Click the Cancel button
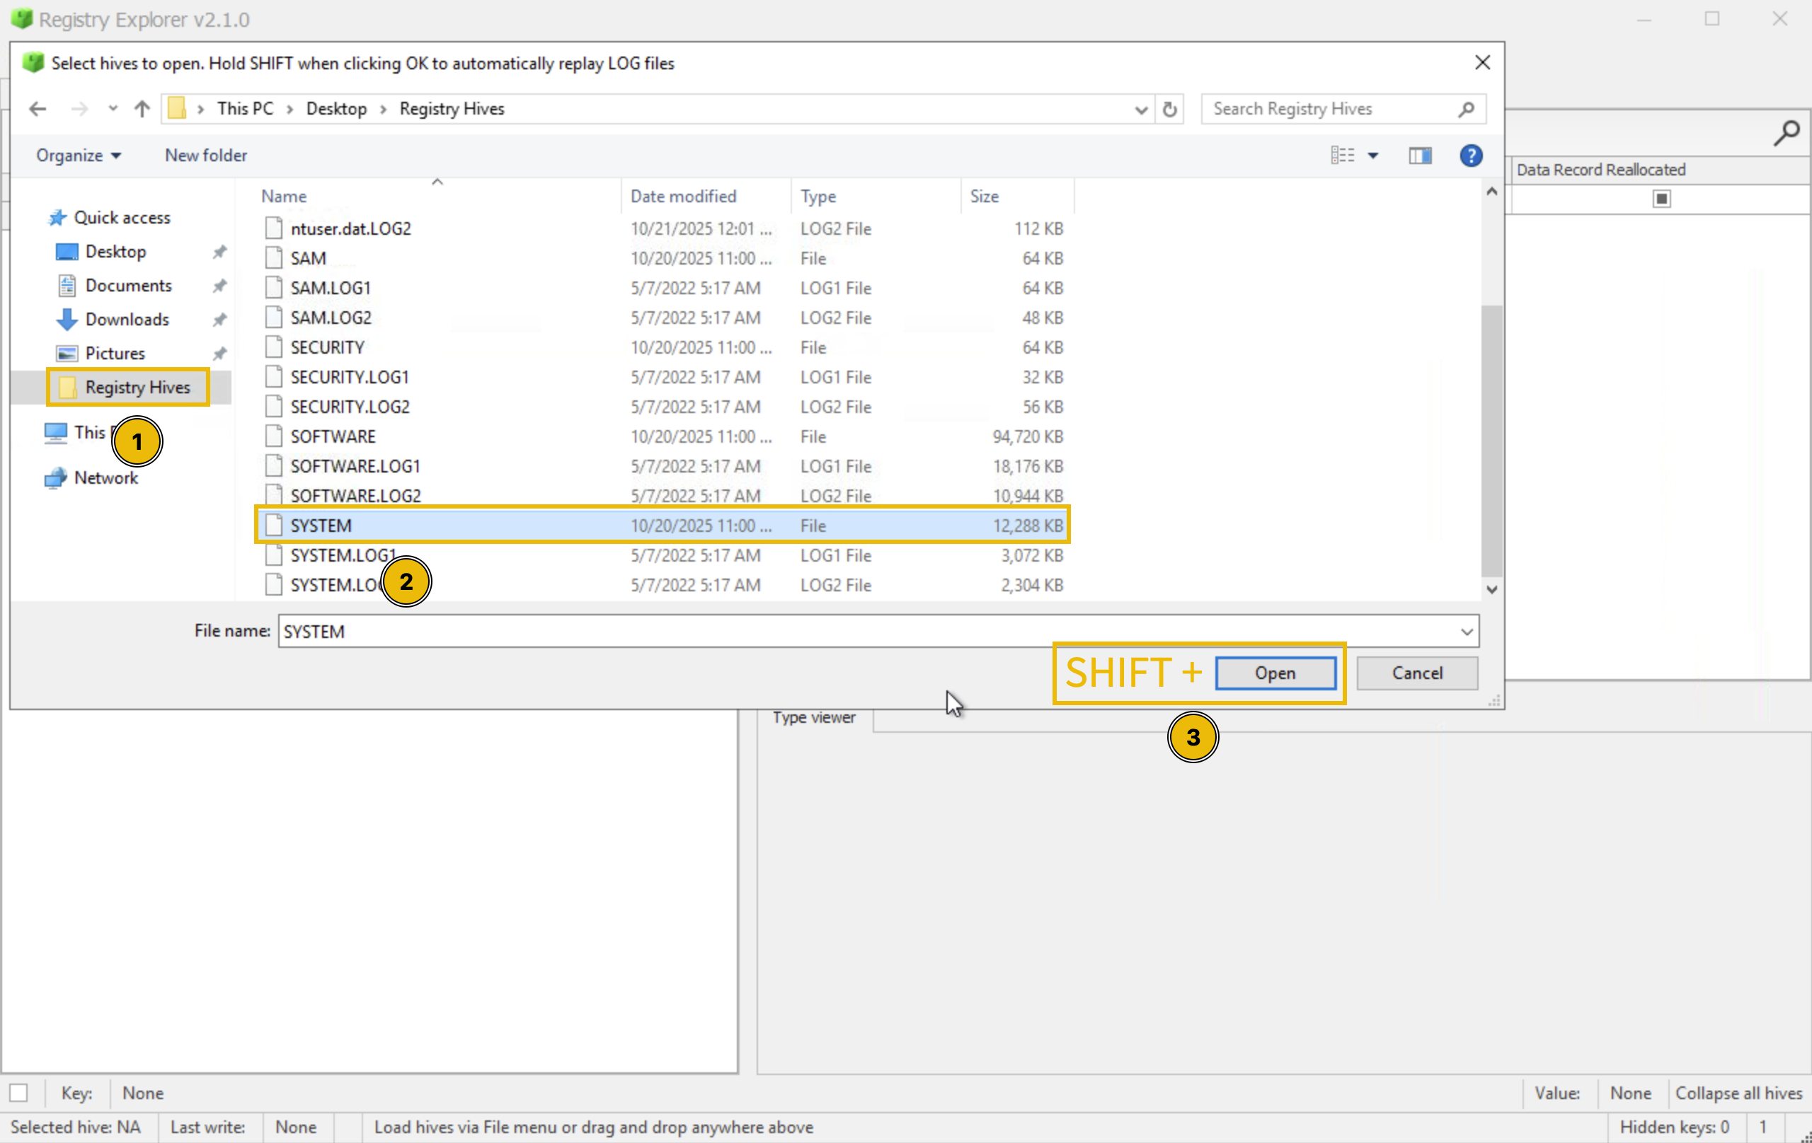This screenshot has height=1143, width=1812. [1417, 673]
